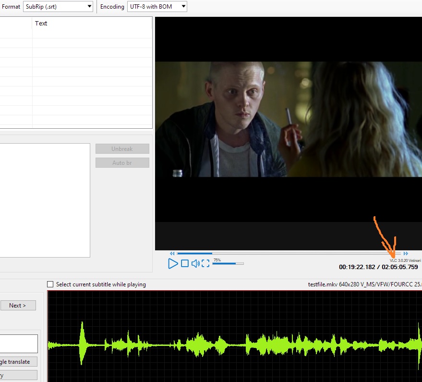Viewport: 422px width, 382px height.
Task: Click the audio waveform display
Action: tap(235, 336)
